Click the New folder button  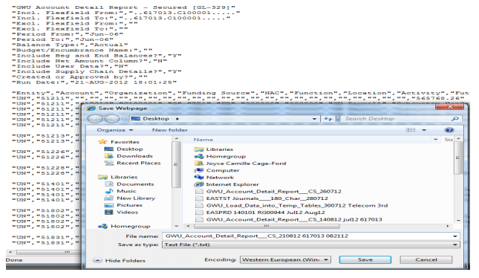[170, 130]
